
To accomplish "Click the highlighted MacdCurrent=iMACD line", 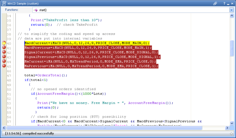I will 87,43.
